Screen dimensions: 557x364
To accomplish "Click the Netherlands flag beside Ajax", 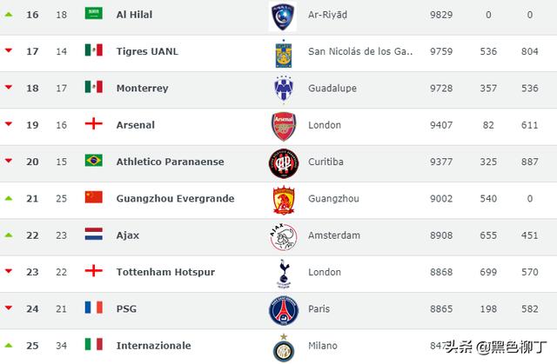I will [x=94, y=235].
